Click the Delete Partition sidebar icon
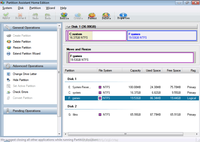 click(9, 42)
